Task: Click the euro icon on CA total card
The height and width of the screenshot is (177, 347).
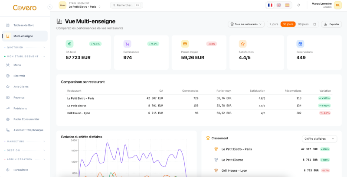Action: tap(69, 44)
